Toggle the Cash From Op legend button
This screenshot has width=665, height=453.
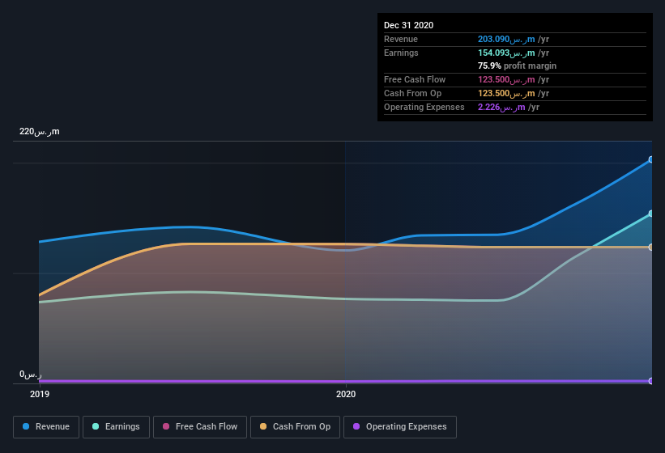pyautogui.click(x=295, y=427)
